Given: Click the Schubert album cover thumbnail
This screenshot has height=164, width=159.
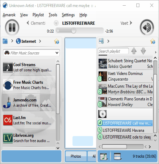Looking at the screenshot, I should pyautogui.click(x=103, y=64).
